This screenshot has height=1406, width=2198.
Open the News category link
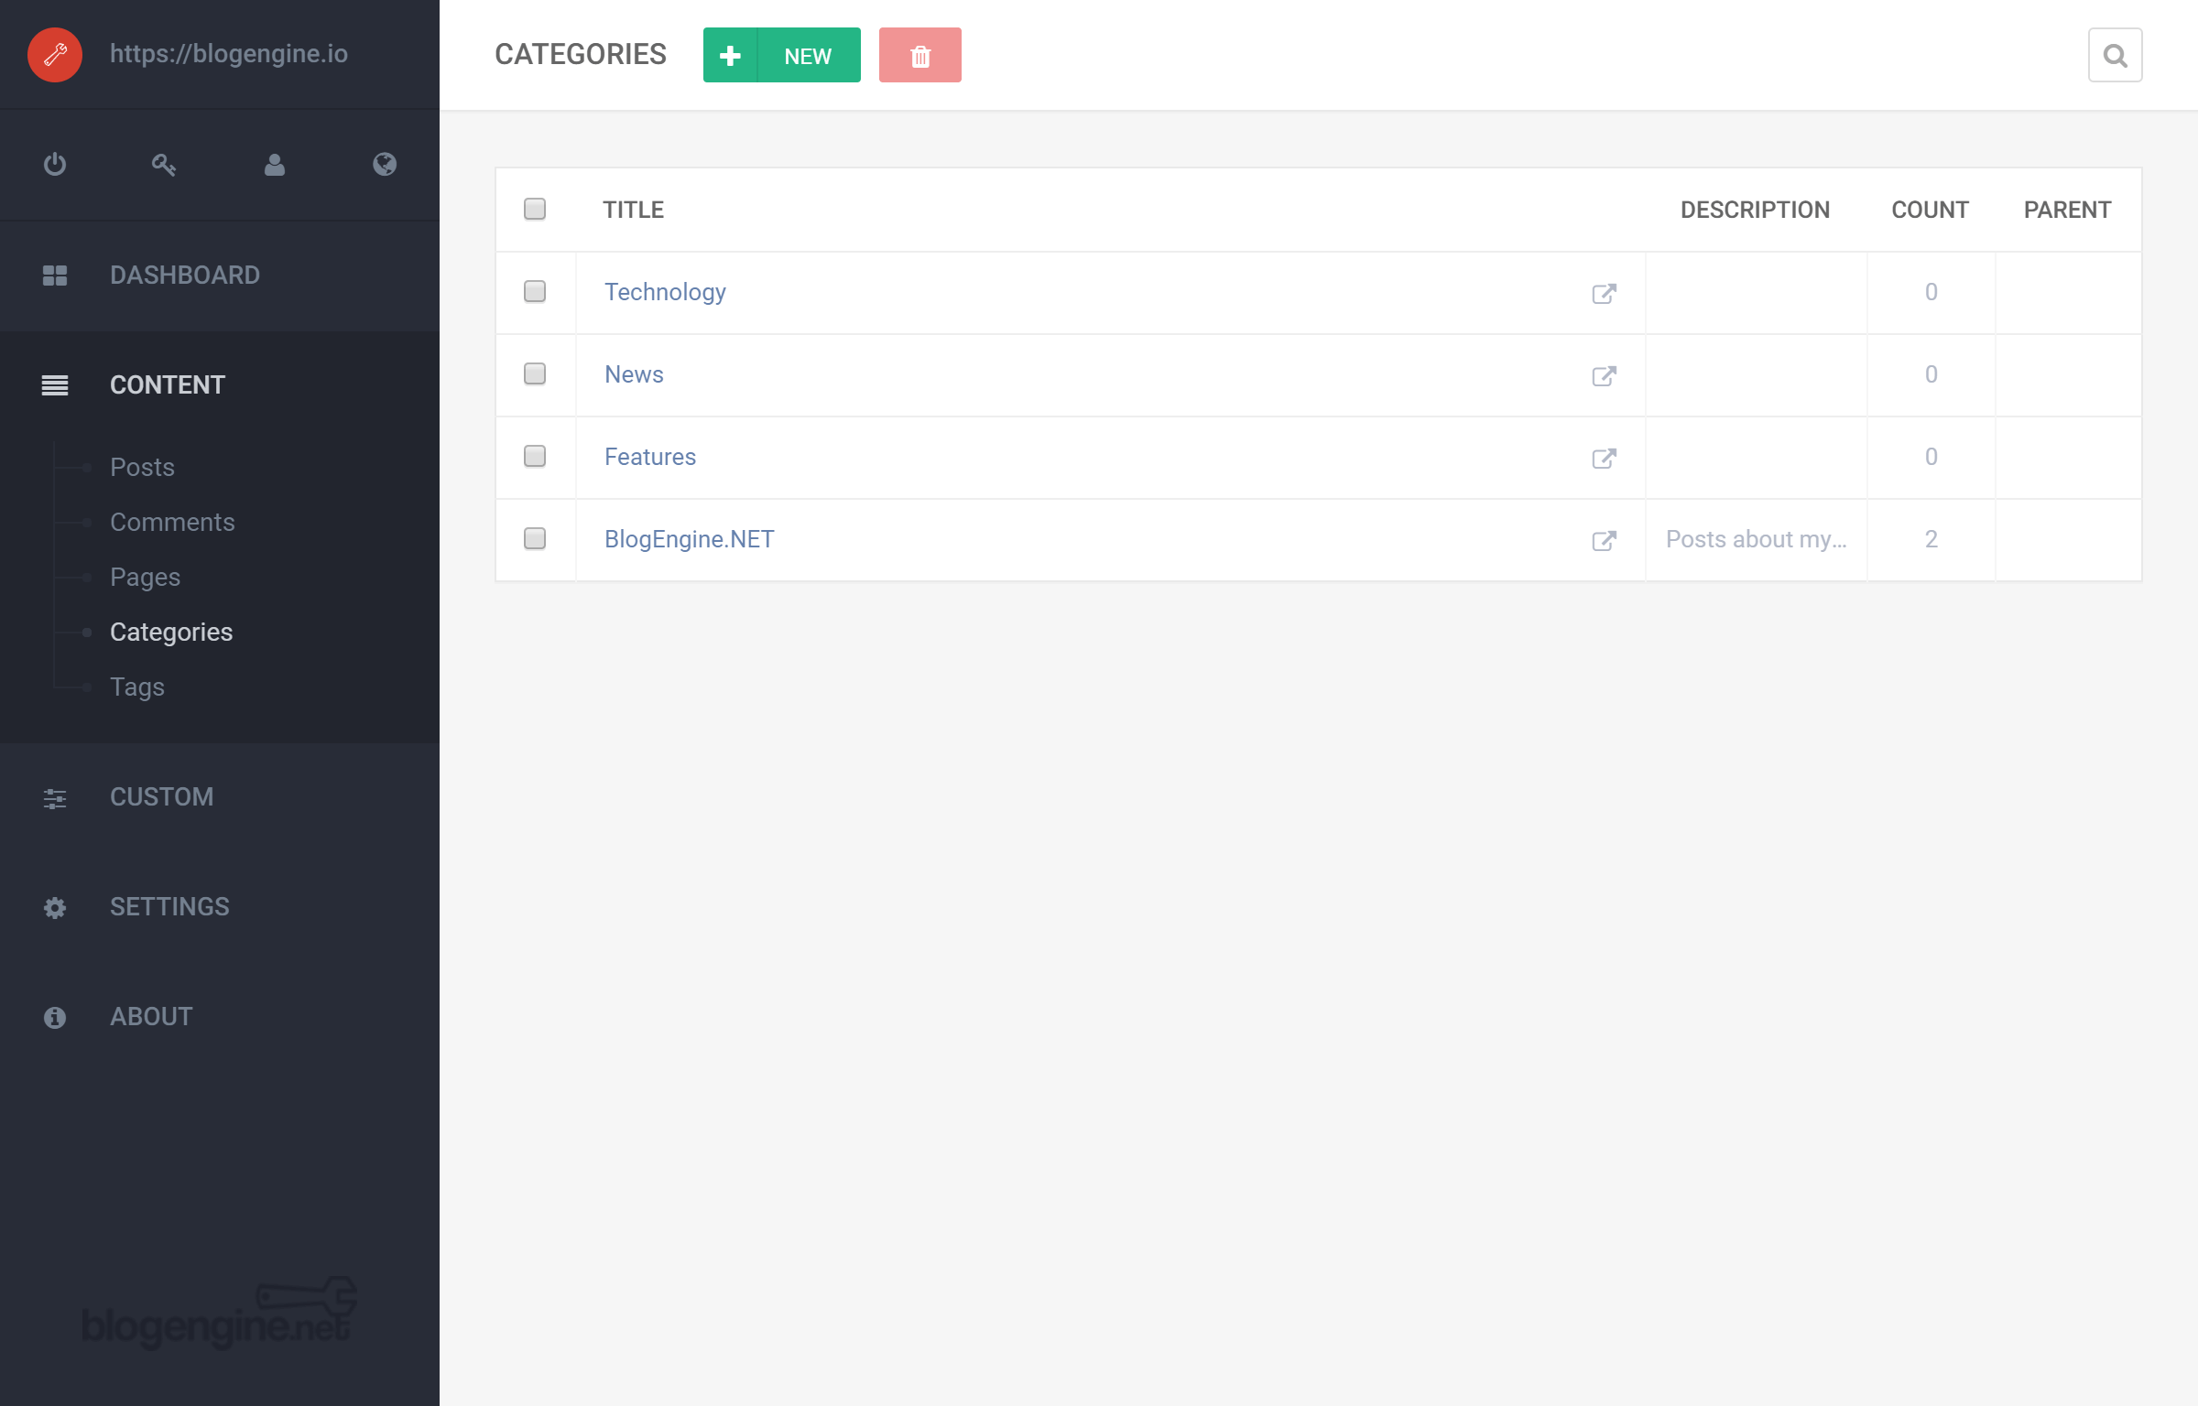point(634,374)
